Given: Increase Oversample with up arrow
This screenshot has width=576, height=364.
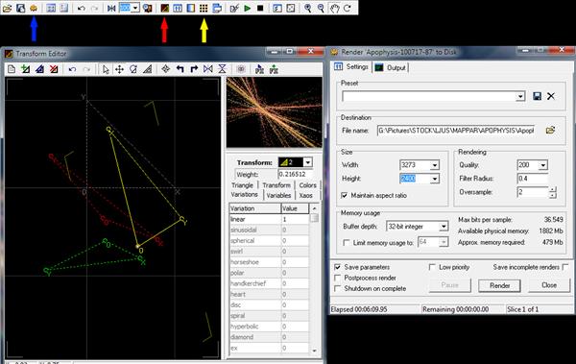Looking at the screenshot, I should point(553,189).
